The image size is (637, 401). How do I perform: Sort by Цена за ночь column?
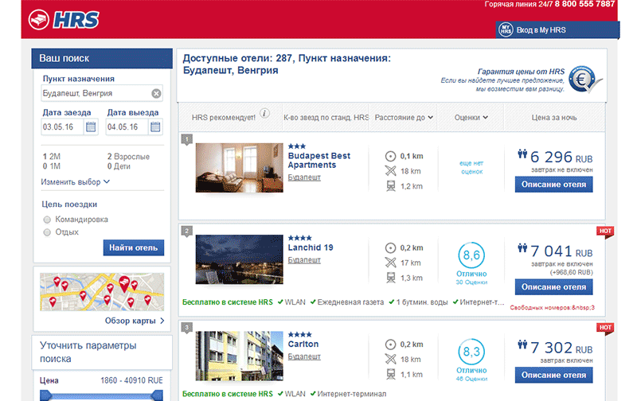(x=553, y=117)
